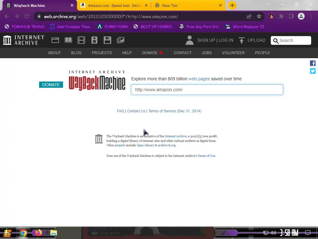Follow the 'web pages' link
318x239 pixels.
click(199, 79)
